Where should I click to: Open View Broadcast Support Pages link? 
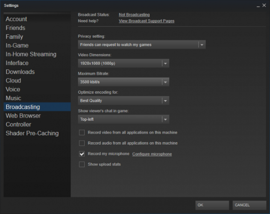click(x=147, y=21)
